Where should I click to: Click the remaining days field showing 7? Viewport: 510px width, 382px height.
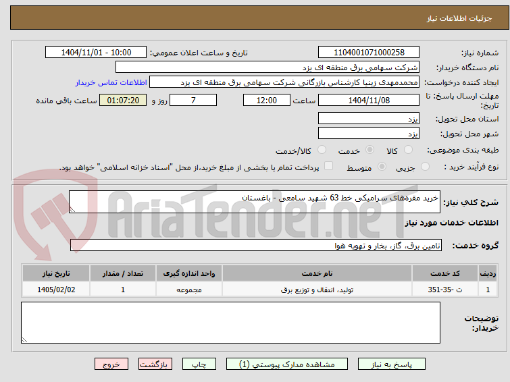193,100
